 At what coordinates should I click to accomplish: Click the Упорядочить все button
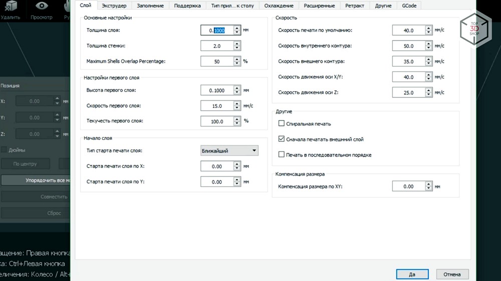click(36, 180)
